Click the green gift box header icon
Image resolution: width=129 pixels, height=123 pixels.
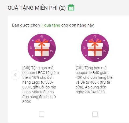[71, 8]
